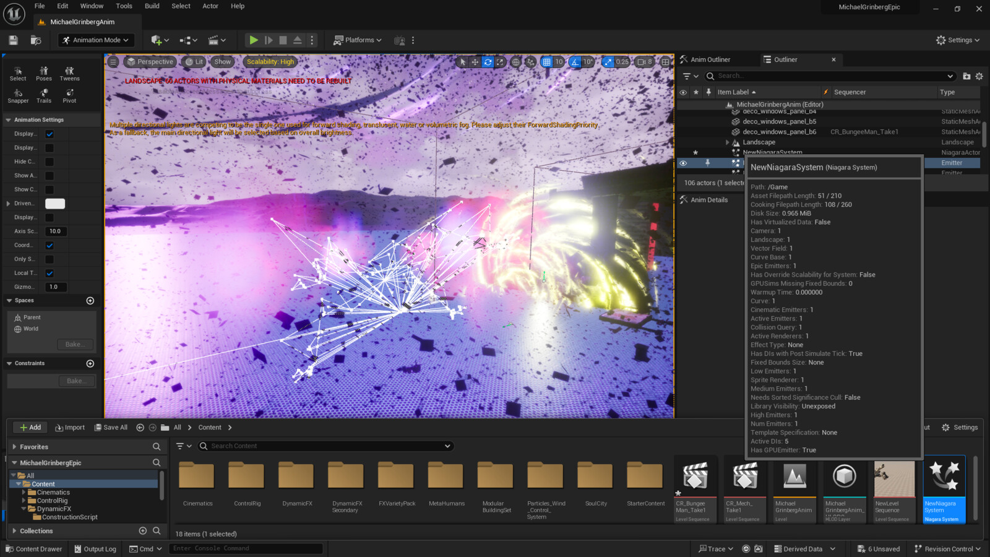
Task: Open the Animation Mode dropdown
Action: (96, 40)
